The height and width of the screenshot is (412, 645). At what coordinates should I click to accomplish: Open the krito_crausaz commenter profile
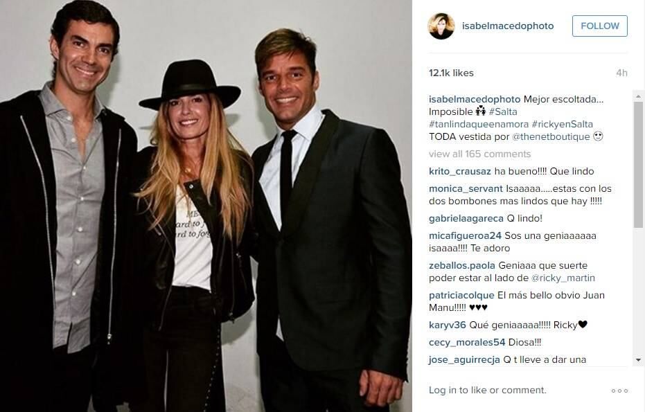(x=460, y=172)
